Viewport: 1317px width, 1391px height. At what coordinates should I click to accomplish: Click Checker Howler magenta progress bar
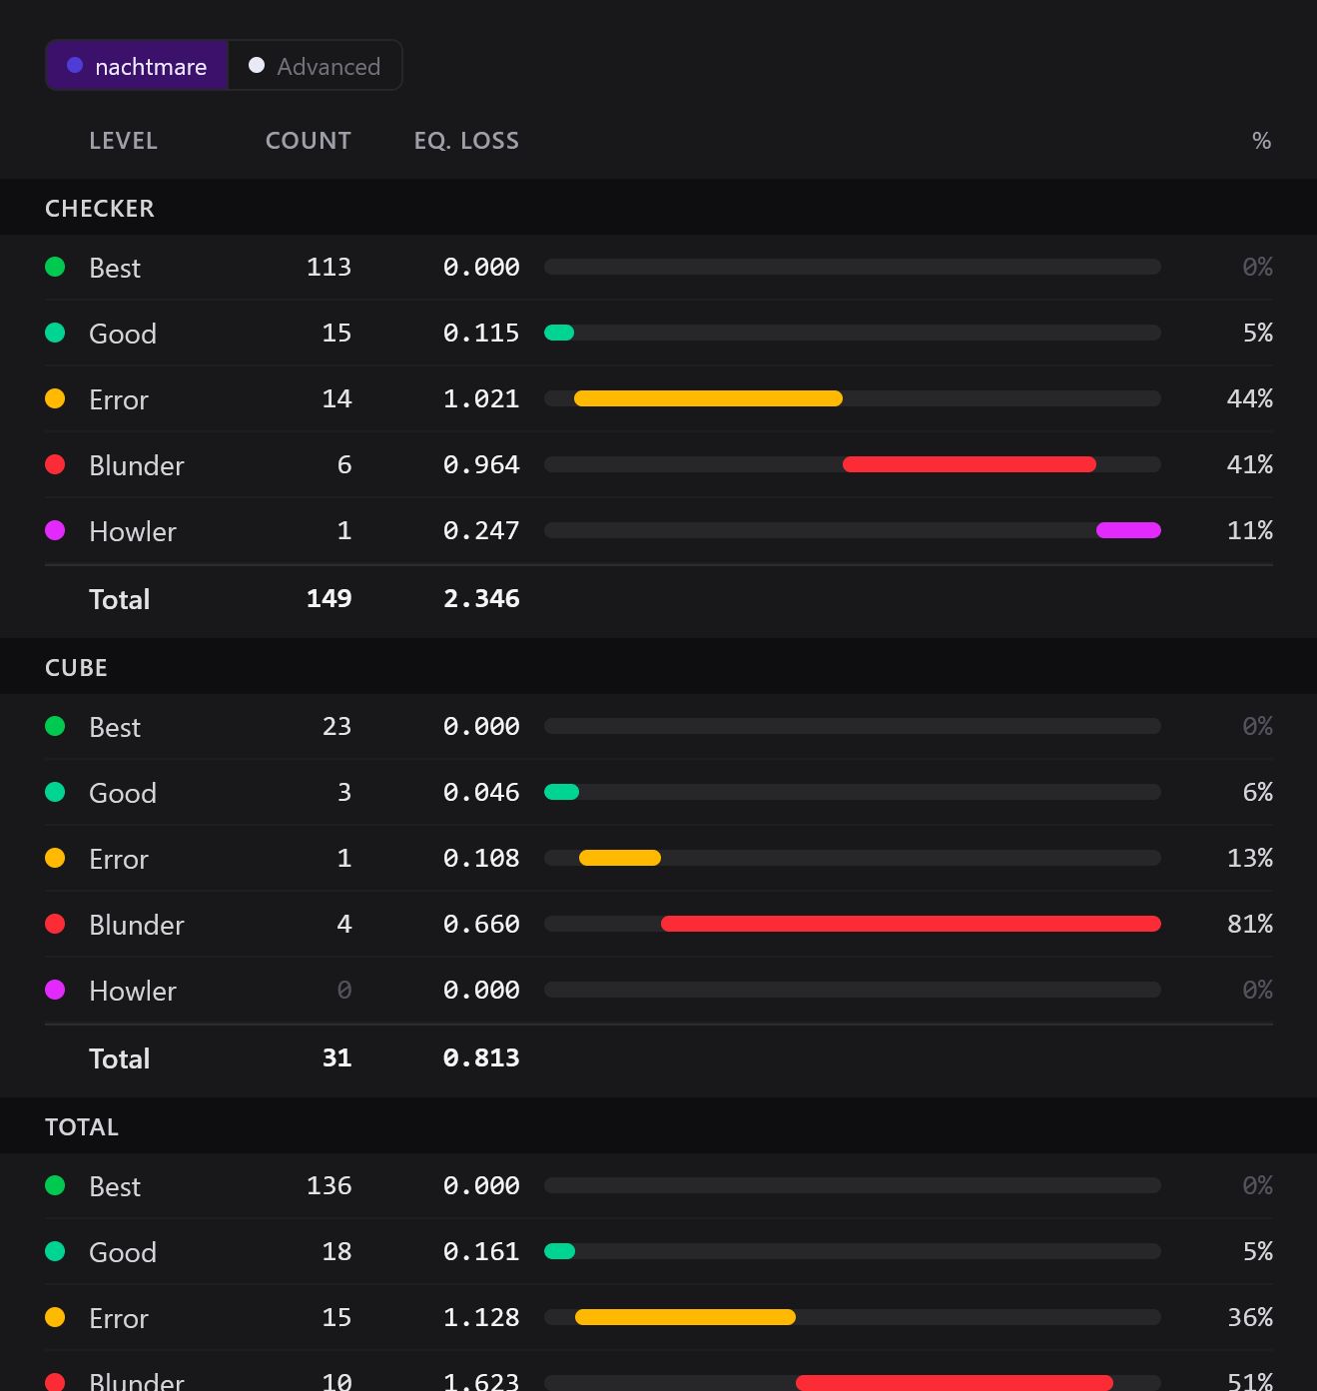pos(1128,530)
